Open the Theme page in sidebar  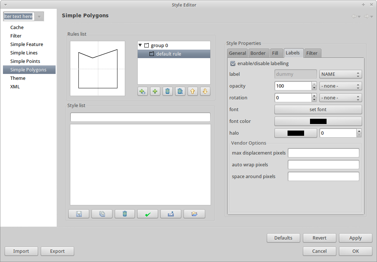click(18, 78)
